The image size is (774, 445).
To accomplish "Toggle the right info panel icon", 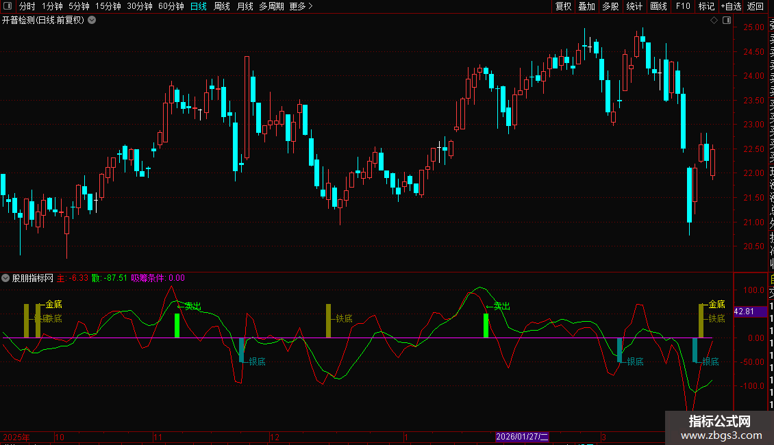I will [x=727, y=21].
